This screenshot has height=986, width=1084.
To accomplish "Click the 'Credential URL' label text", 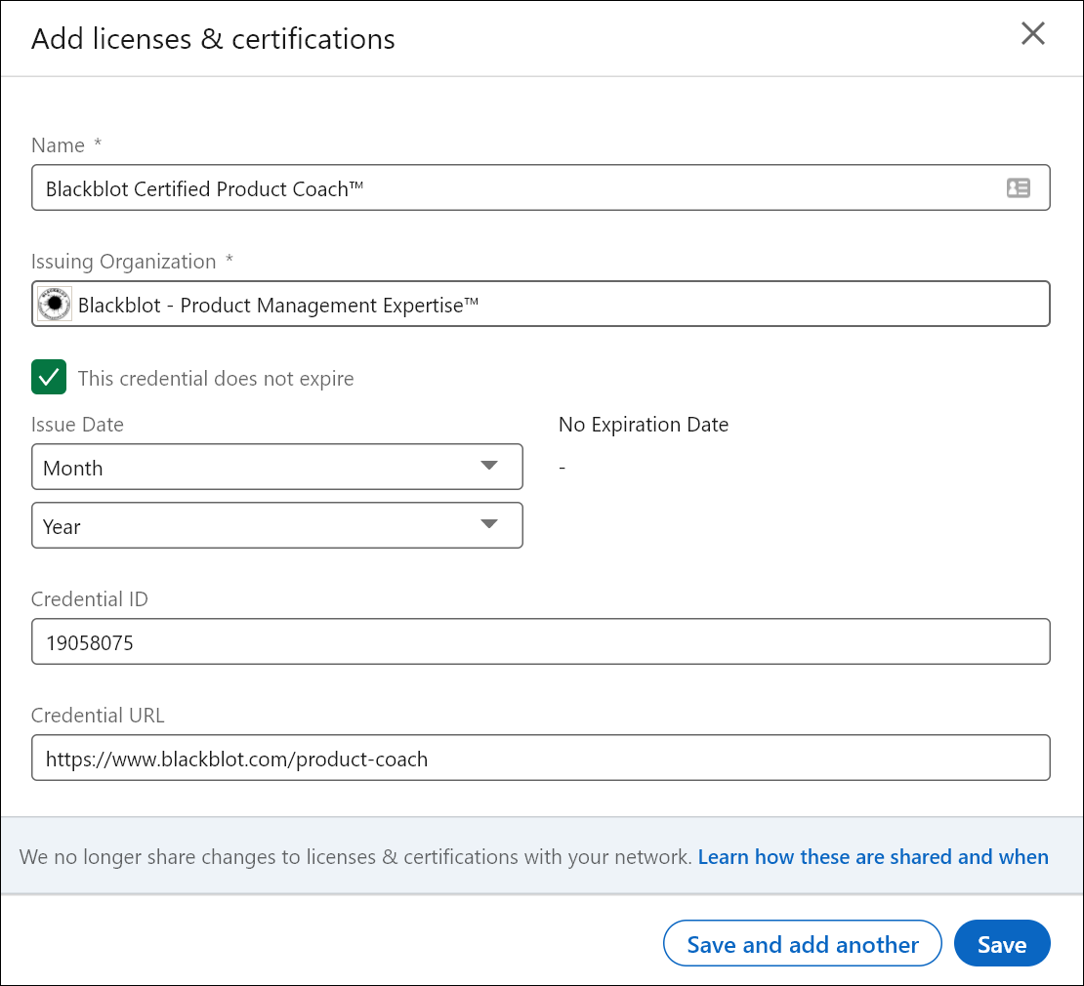I will tap(99, 716).
